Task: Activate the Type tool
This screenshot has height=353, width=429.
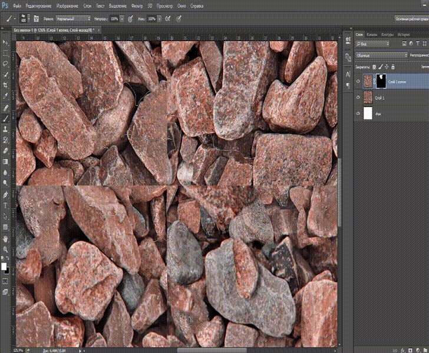Action: tap(5, 205)
